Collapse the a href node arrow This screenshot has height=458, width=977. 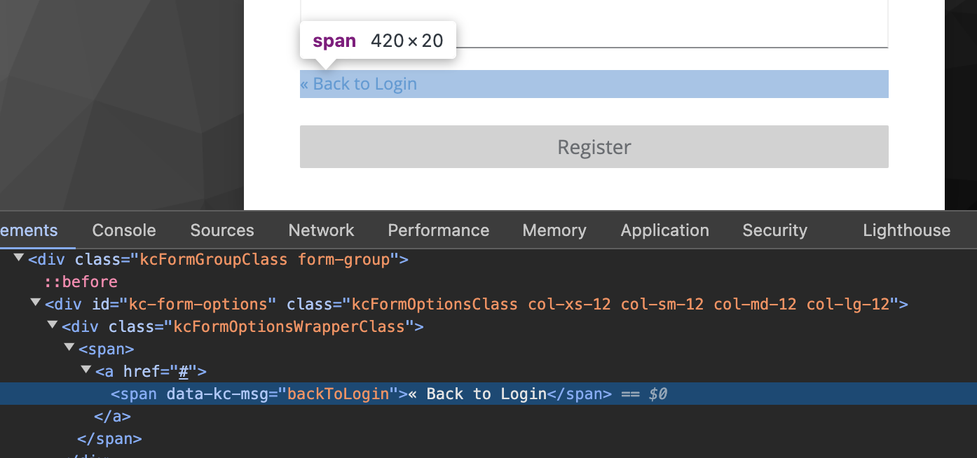pos(86,370)
